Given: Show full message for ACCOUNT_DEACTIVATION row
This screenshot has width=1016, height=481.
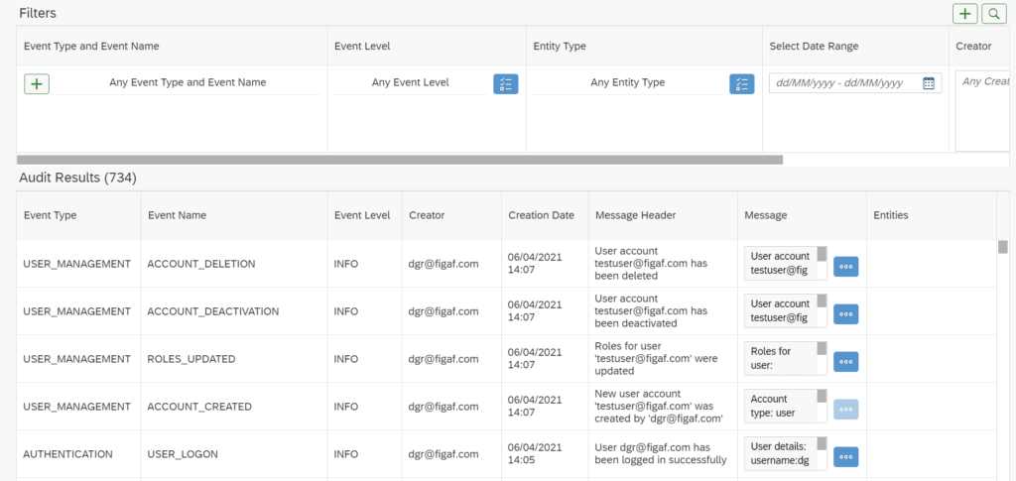Looking at the screenshot, I should [845, 314].
